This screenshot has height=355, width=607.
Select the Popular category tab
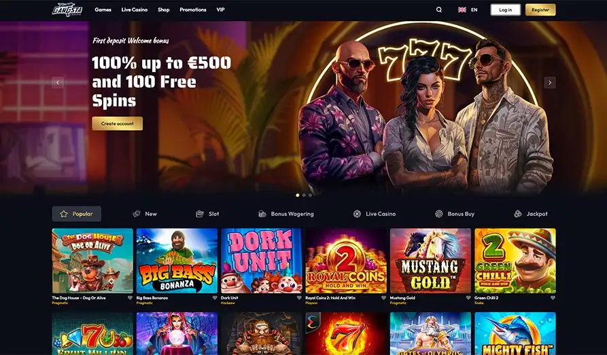[x=77, y=214]
